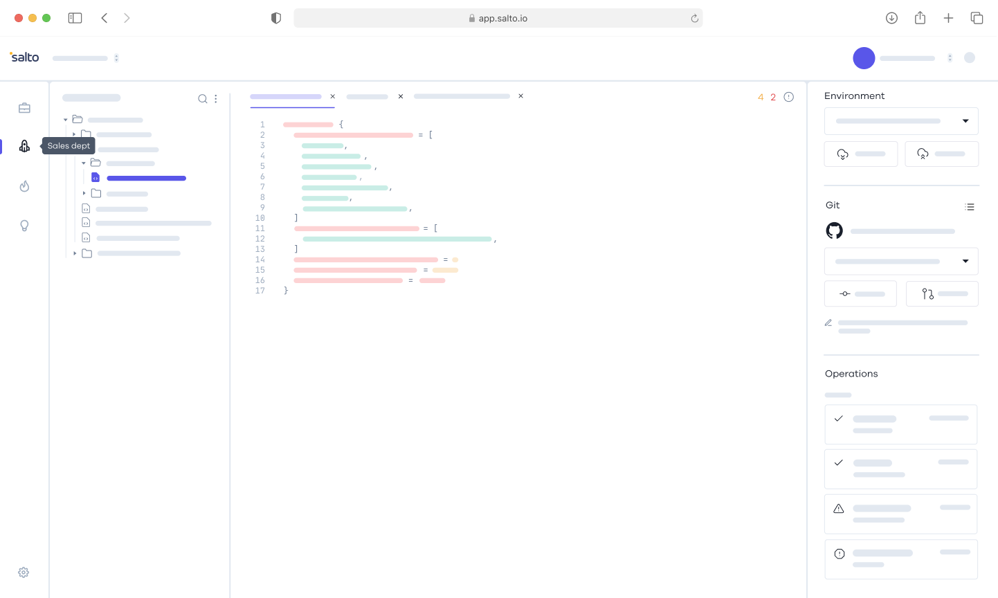Open settings gear at sidebar bottom
This screenshot has height=598, width=998.
click(x=24, y=572)
